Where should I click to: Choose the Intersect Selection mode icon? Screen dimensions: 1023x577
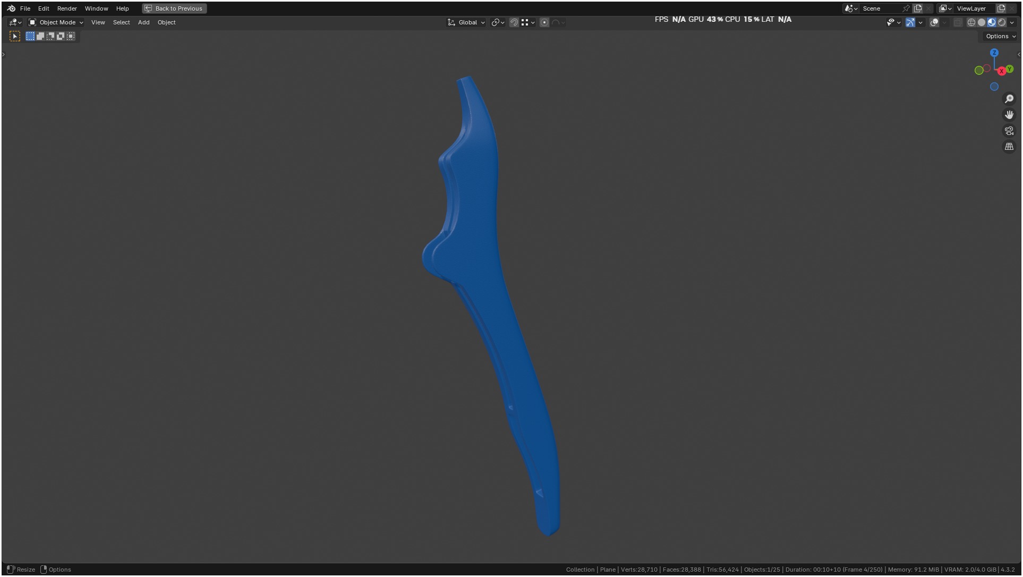coord(71,36)
